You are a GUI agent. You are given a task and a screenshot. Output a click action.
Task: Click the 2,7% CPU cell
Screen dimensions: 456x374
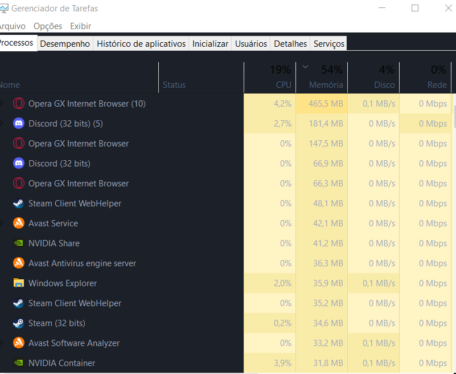click(x=270, y=124)
